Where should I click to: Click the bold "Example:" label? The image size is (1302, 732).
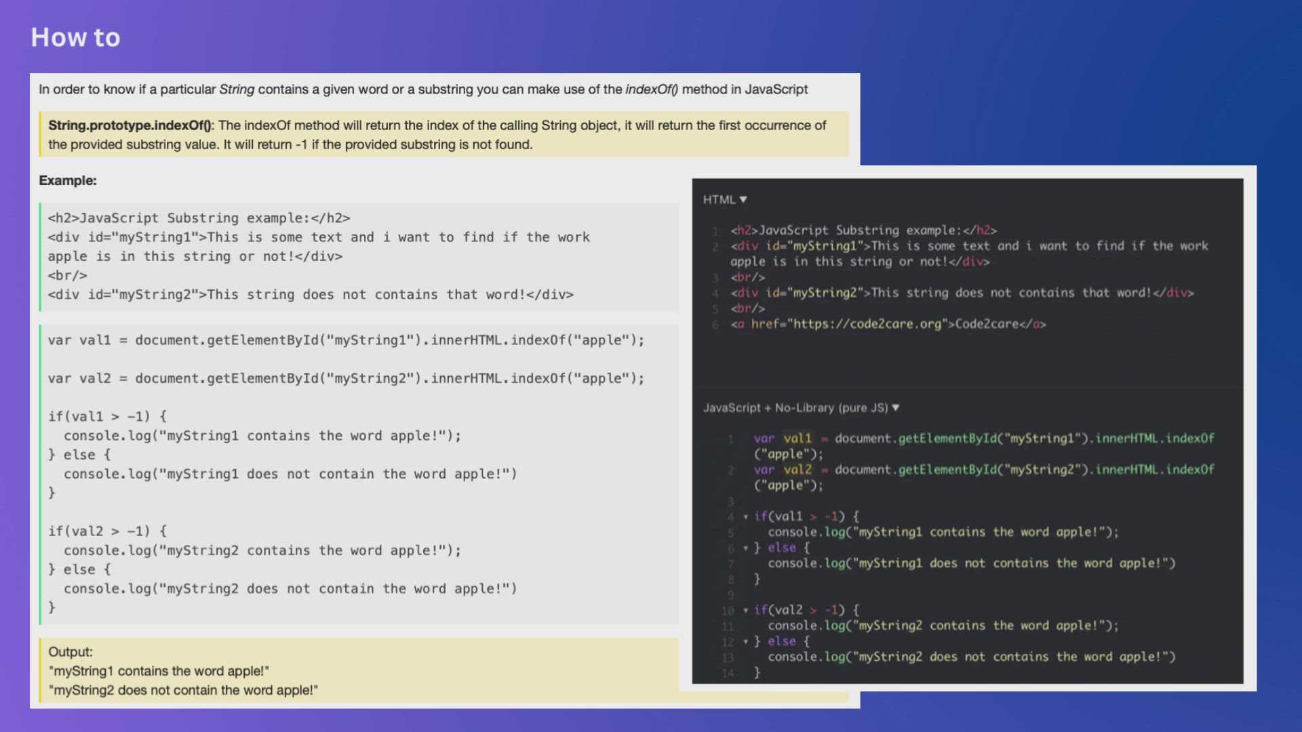click(x=68, y=180)
